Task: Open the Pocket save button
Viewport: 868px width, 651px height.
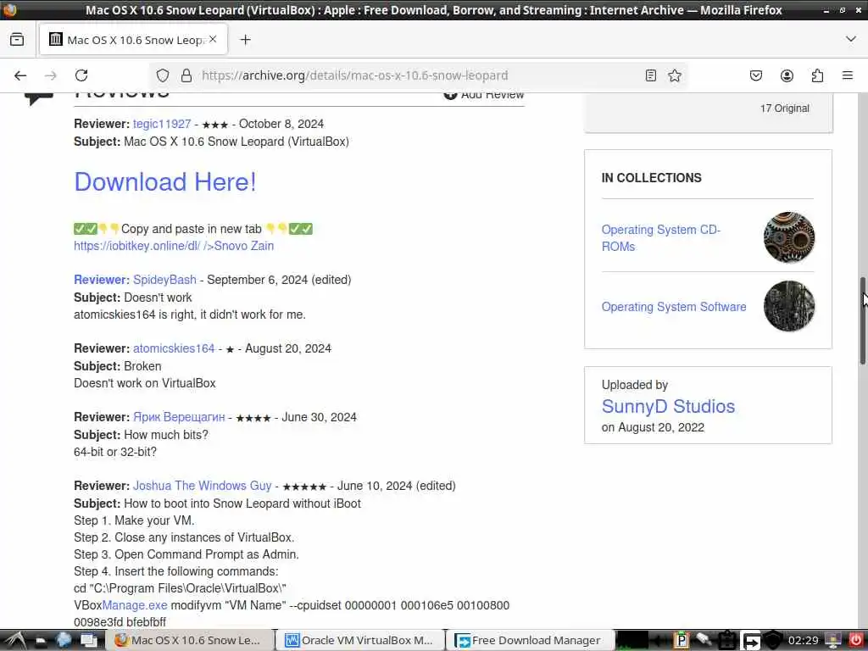Action: (x=756, y=75)
